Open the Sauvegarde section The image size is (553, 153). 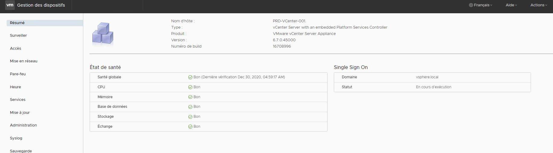[x=21, y=151]
